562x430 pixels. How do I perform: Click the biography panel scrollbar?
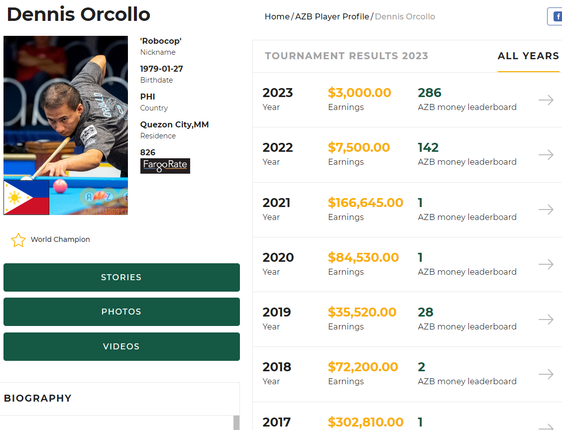coord(236,423)
